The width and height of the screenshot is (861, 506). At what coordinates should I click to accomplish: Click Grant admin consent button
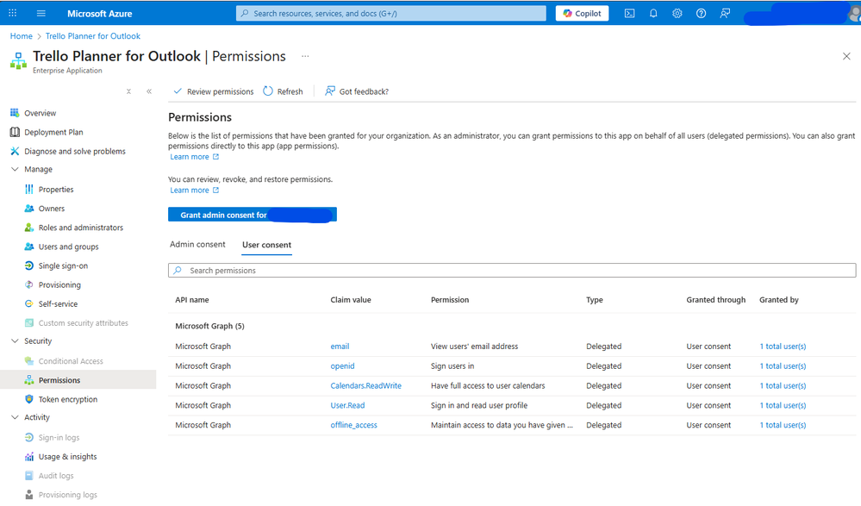[x=253, y=215]
